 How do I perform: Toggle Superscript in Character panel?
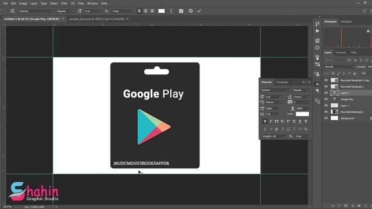[288, 121]
